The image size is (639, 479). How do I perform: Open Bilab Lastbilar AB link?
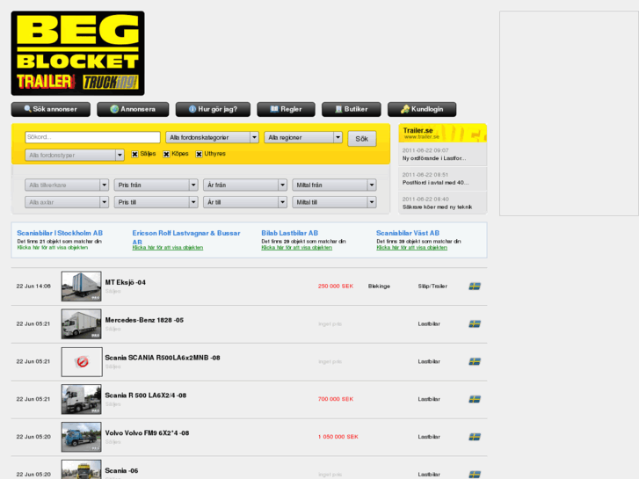coord(290,233)
